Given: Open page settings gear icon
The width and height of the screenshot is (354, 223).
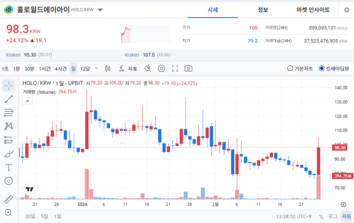Looking at the screenshot, I should (x=347, y=10).
